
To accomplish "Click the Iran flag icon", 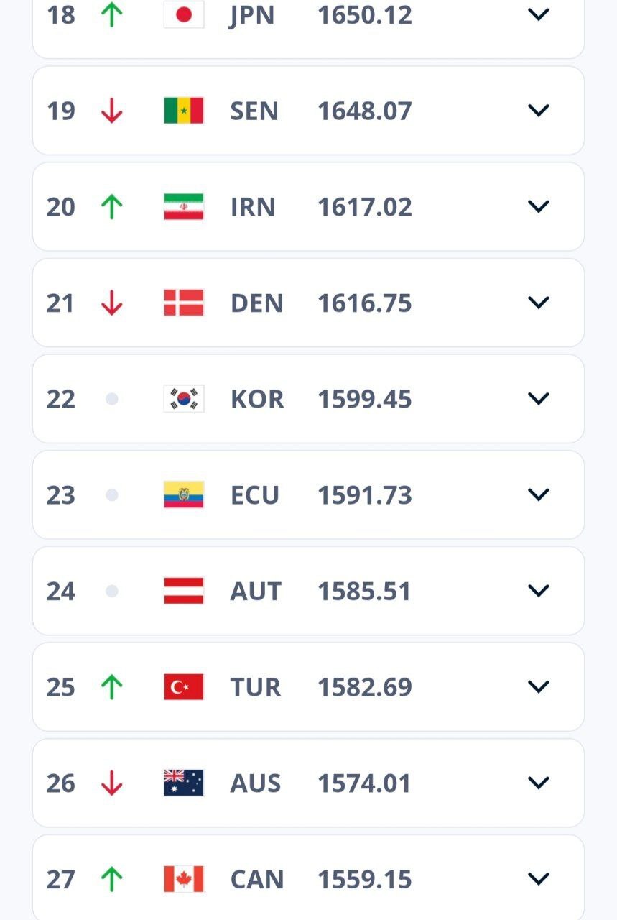I will [x=184, y=207].
